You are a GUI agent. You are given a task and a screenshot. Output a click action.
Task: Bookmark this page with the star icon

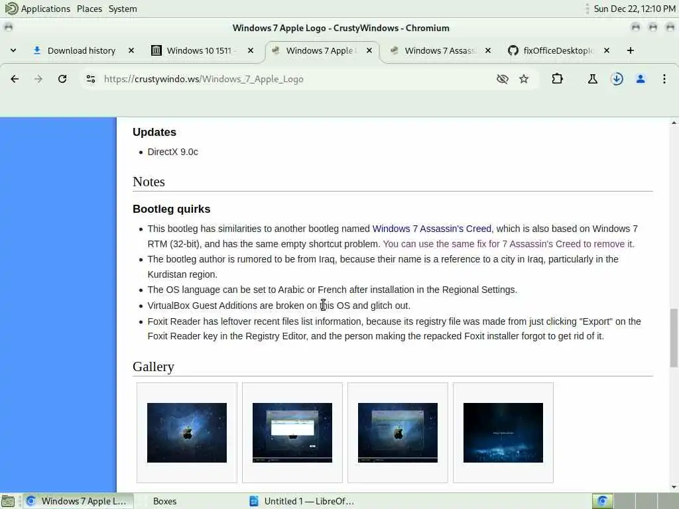(524, 79)
